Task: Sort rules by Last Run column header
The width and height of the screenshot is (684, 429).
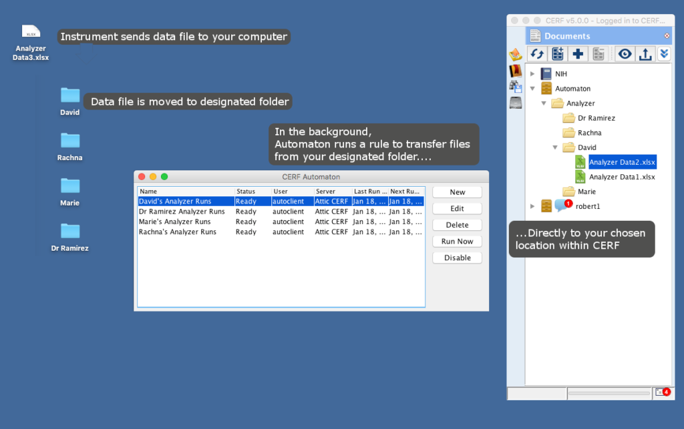Action: click(370, 191)
